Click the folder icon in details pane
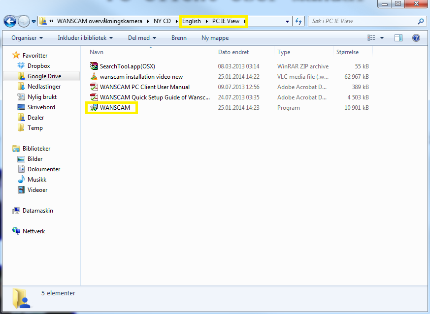The image size is (430, 314). point(22,298)
